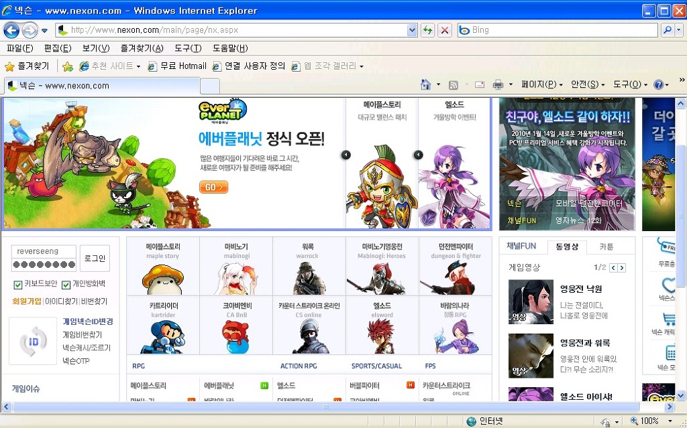Screen dimensions: 687x428
Task: Click the 메이플스토리 banner left arrow
Action: pyautogui.click(x=346, y=155)
